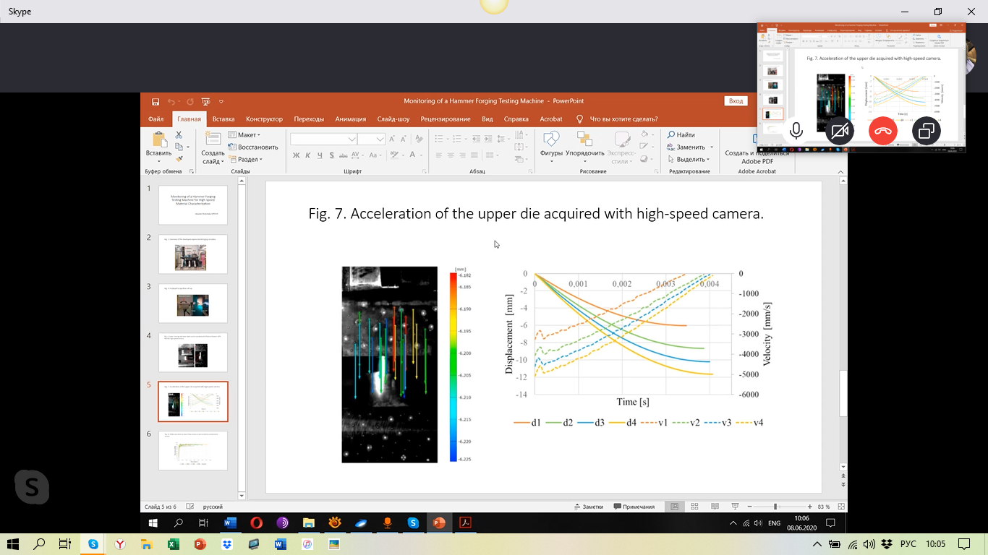Start slideshow from the status bar icon
Viewport: 988px width, 555px height.
(x=735, y=507)
